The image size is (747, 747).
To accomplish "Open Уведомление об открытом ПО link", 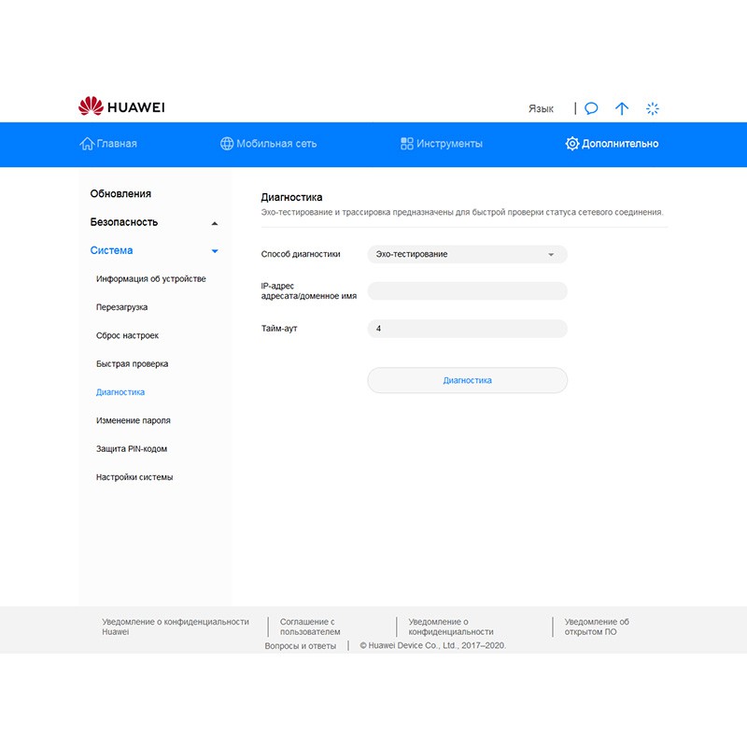I will coord(597,627).
